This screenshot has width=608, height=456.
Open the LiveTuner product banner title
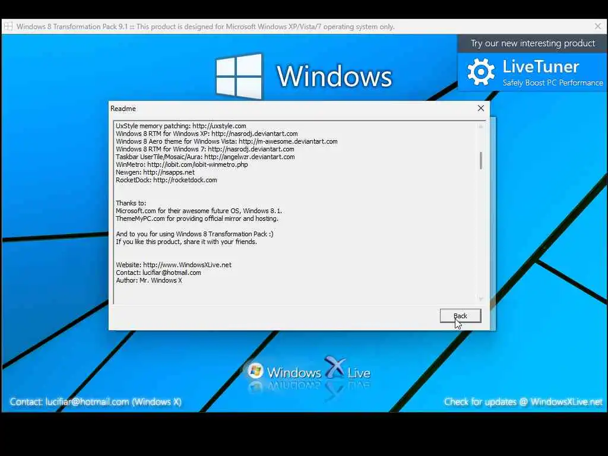540,66
